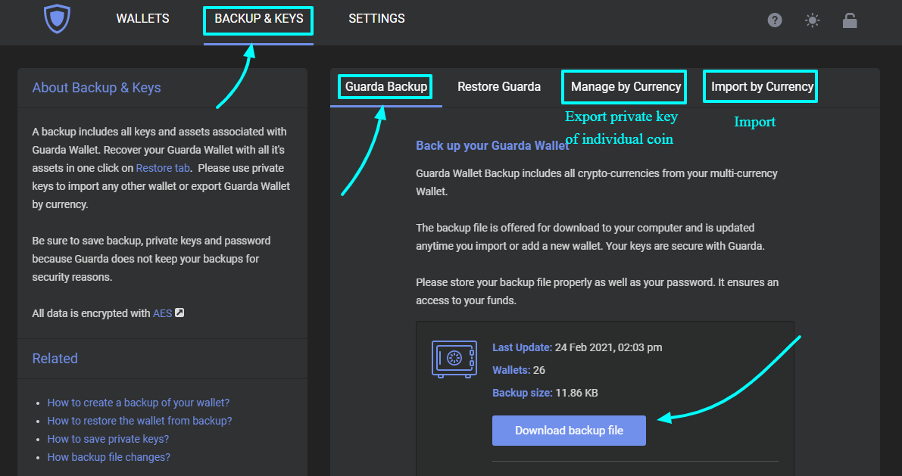Open the help question mark icon
902x476 pixels.
[775, 20]
